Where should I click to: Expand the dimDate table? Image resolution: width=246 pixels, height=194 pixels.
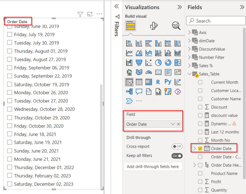(x=189, y=41)
